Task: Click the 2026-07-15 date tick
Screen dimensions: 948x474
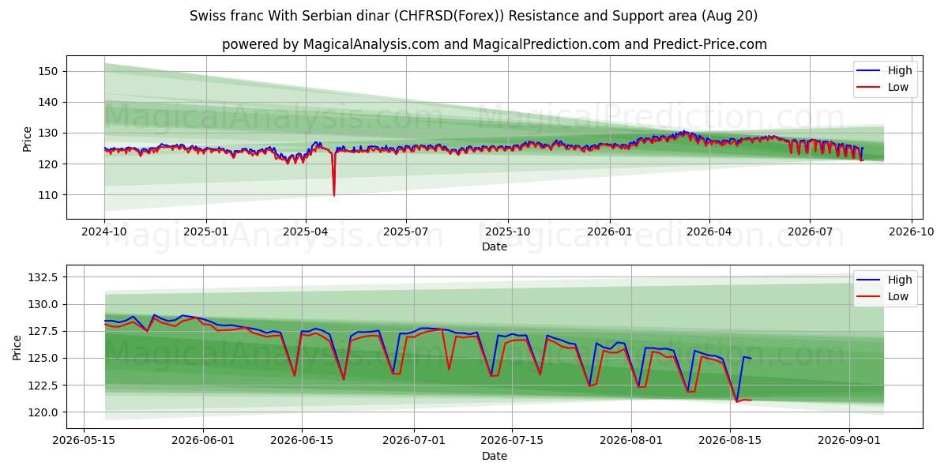Action: point(513,441)
